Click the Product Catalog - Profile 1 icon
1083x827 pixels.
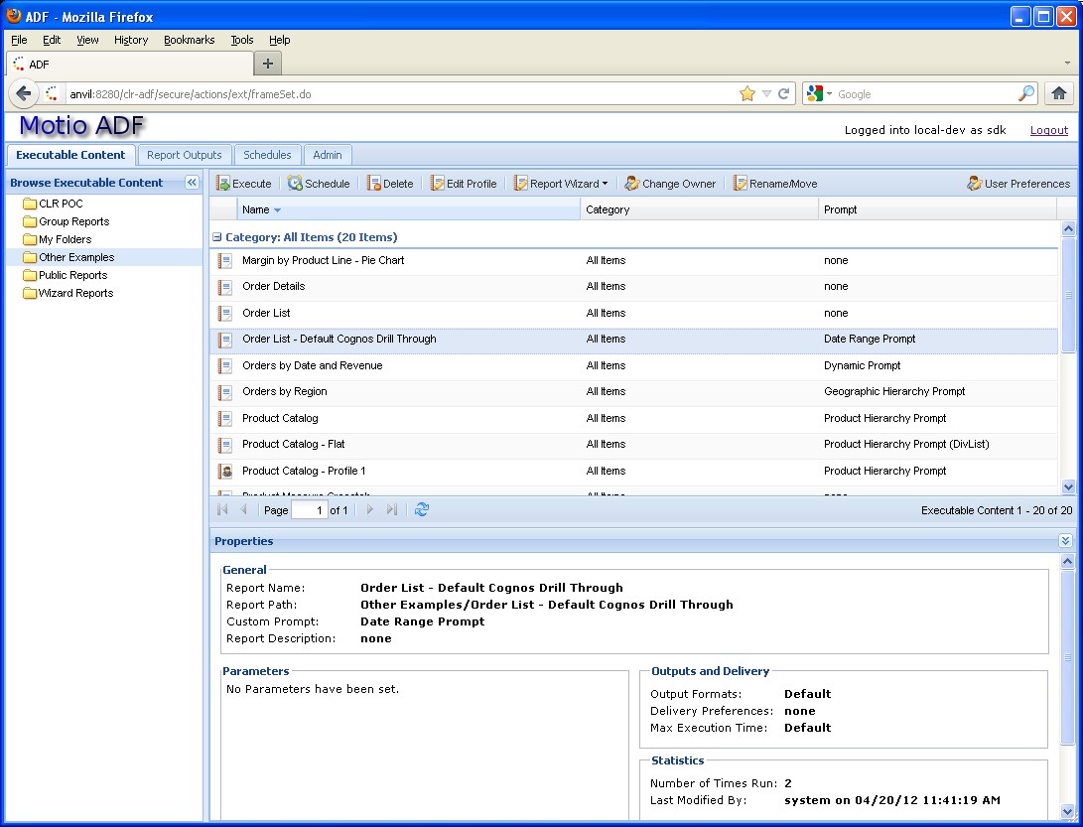(x=225, y=472)
